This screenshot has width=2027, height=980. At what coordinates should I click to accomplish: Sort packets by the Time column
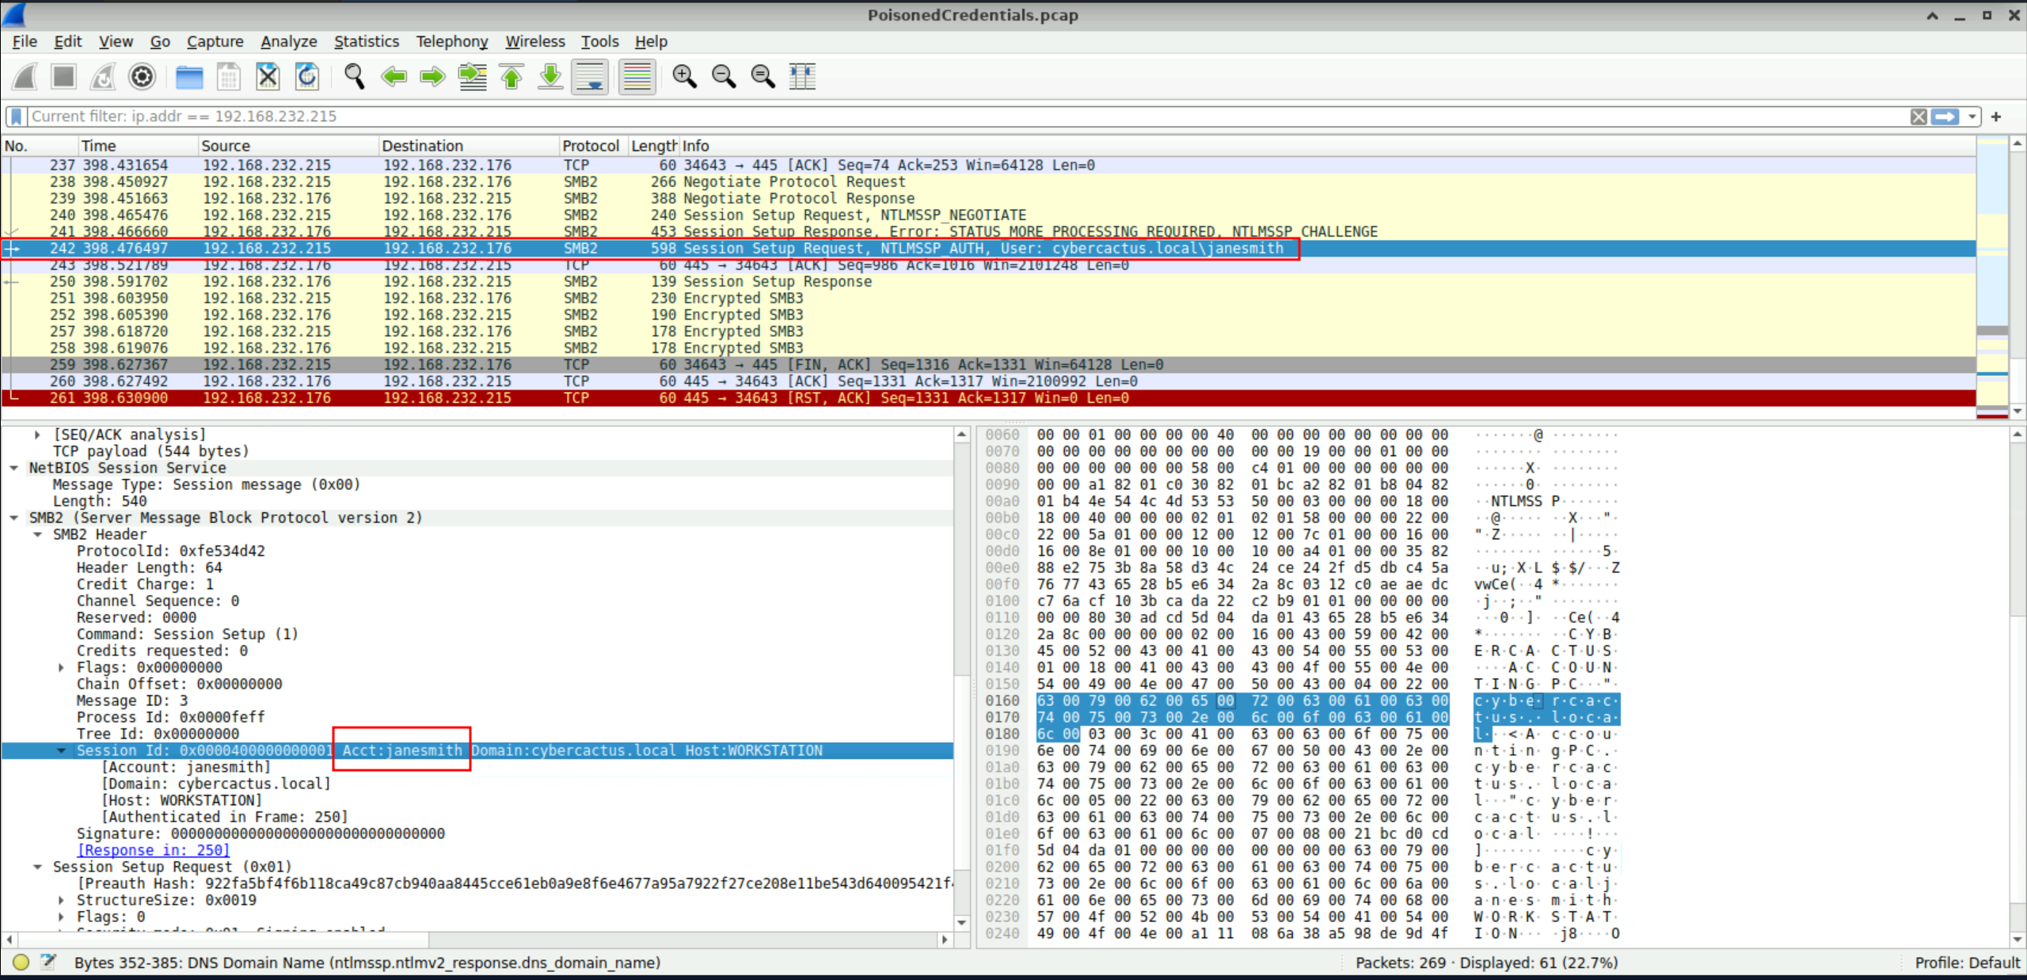click(138, 146)
